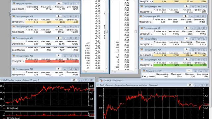Click the table icon of Текущие торги #24

coord(142,50)
